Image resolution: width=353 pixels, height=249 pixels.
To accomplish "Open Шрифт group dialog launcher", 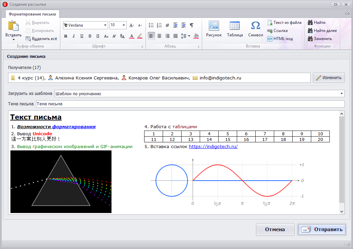I will (x=142, y=47).
